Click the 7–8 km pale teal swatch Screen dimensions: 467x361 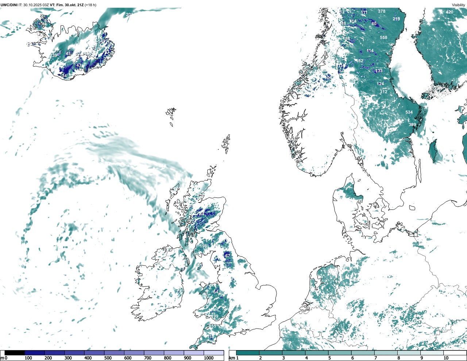pyautogui.click(x=386, y=353)
